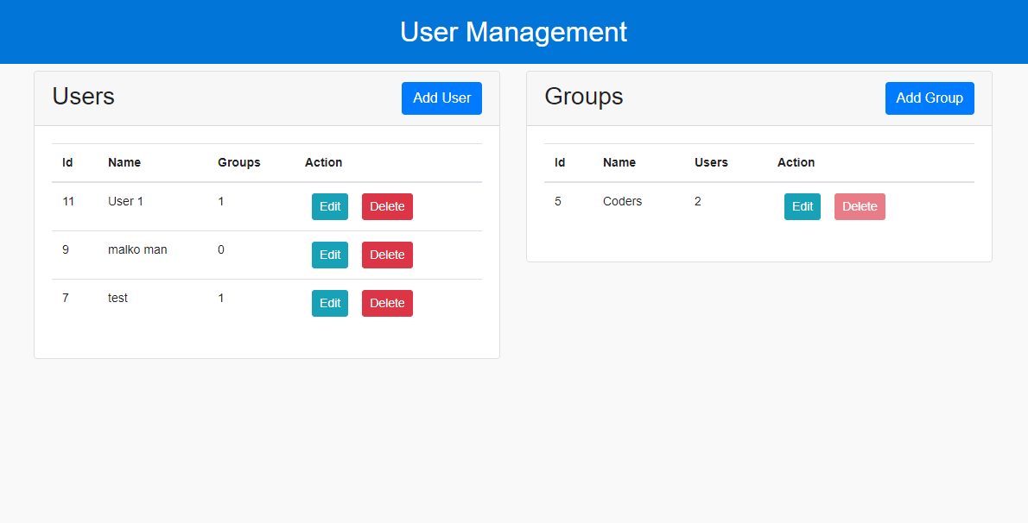Delete the user named test

coord(387,303)
